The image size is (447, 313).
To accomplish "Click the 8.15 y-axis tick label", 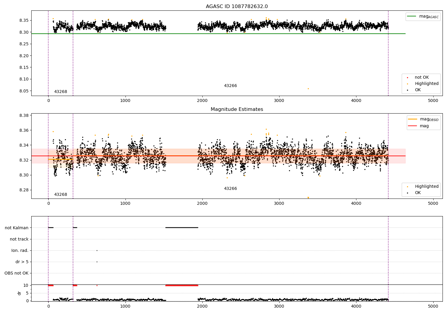I will pos(24,68).
